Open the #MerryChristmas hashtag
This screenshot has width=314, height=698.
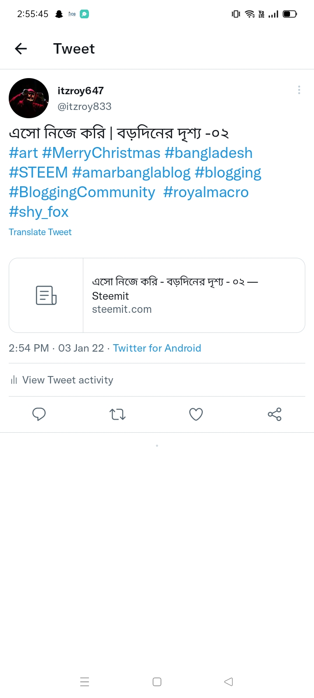pos(101,153)
